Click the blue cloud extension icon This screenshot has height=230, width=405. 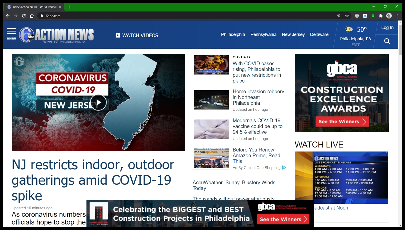(x=365, y=16)
